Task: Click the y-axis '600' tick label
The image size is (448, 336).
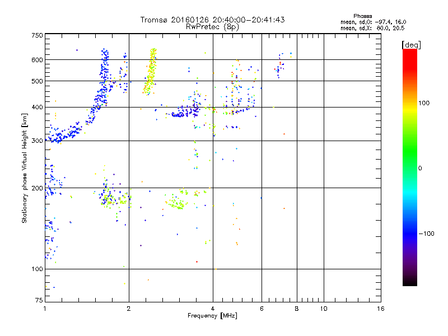Action: pyautogui.click(x=37, y=60)
